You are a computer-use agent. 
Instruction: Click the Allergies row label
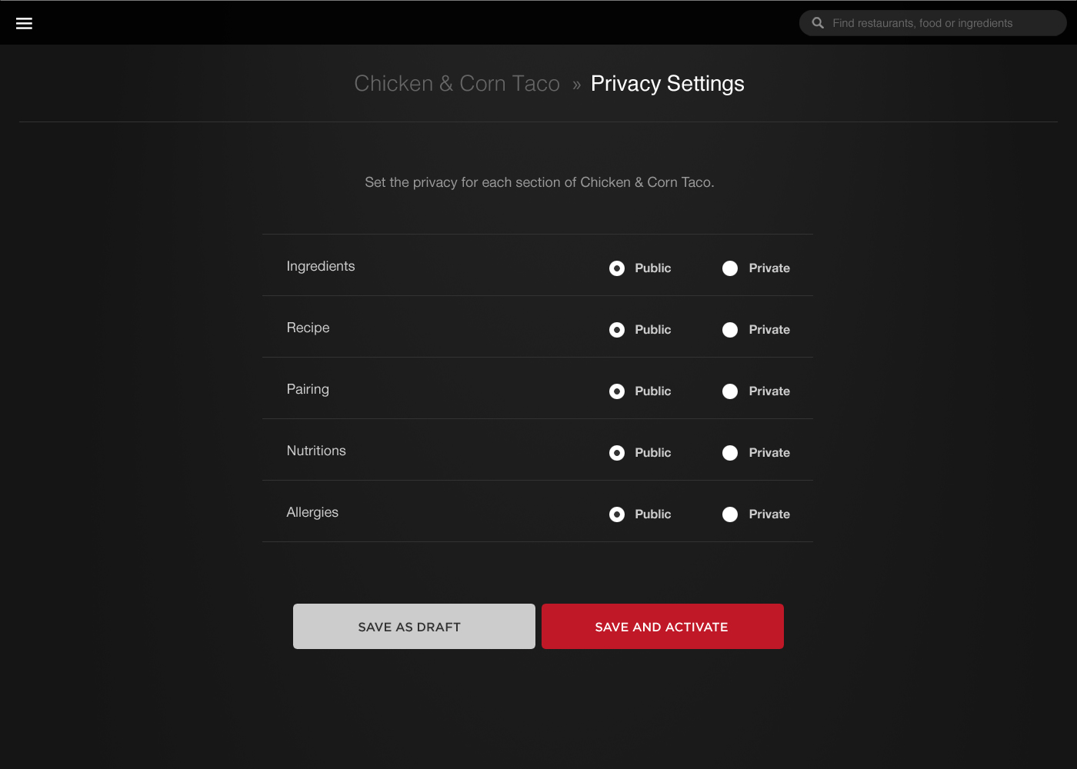coord(312,512)
